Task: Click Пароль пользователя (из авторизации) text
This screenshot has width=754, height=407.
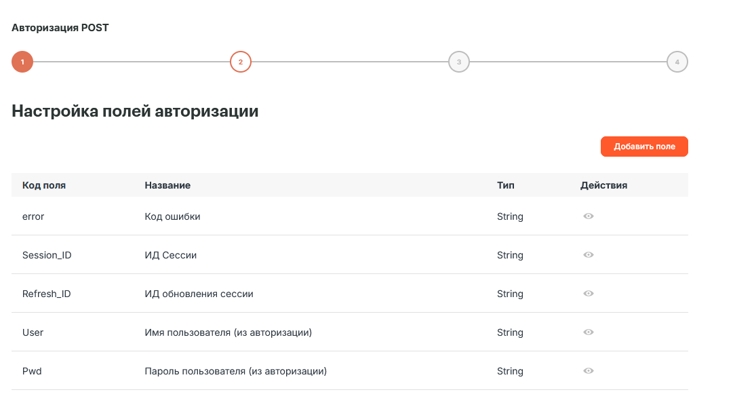Action: point(236,371)
